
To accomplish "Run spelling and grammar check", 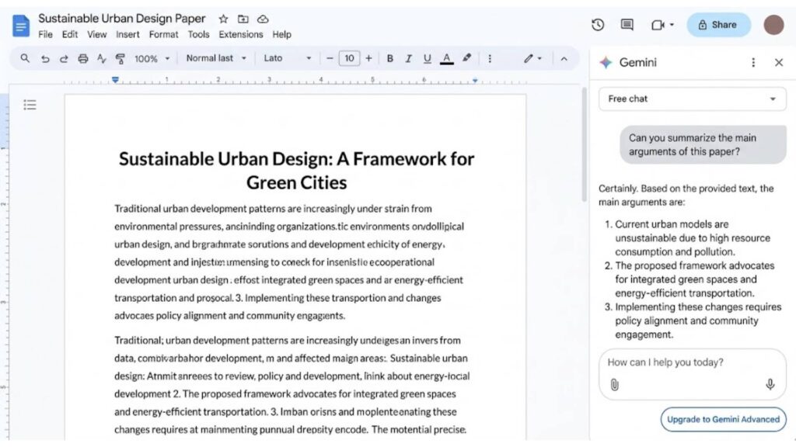I will pyautogui.click(x=102, y=59).
